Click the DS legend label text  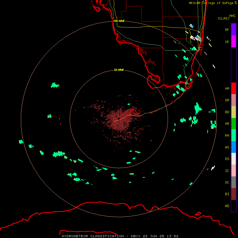click(227, 159)
